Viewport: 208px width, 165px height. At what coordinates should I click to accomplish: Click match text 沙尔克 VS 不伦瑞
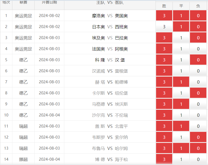coord(110,115)
